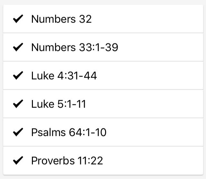This screenshot has width=206, height=179.
Task: Click the verse range "33:1-39" text
Action: (x=98, y=48)
